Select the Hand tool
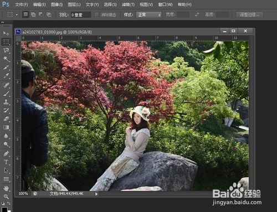The image size is (277, 212). tap(6, 188)
